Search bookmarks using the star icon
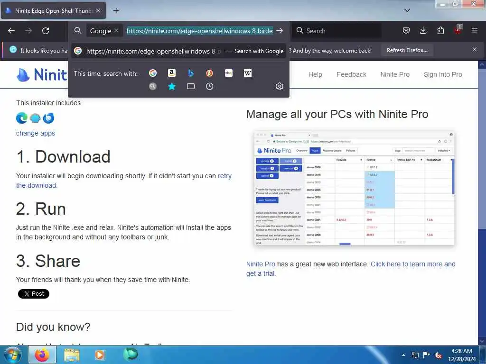The image size is (486, 364). tap(172, 86)
